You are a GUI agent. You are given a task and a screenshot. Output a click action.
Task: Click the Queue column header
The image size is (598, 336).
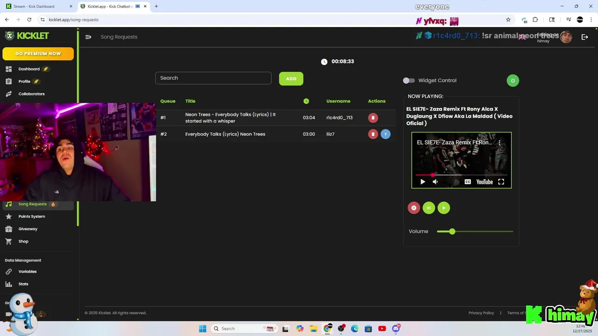coord(168,101)
